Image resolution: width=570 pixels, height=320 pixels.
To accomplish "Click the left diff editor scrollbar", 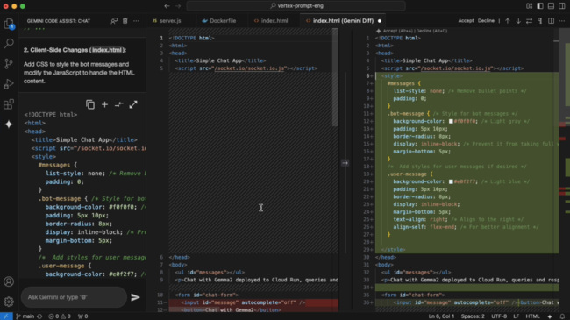I will click(335, 78).
